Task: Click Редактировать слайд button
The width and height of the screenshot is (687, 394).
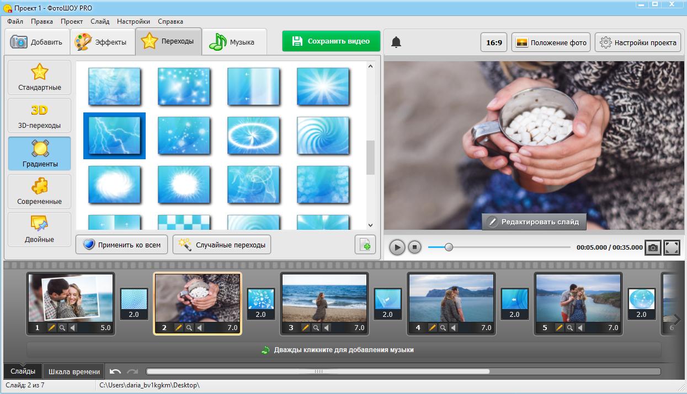Action: pos(534,222)
